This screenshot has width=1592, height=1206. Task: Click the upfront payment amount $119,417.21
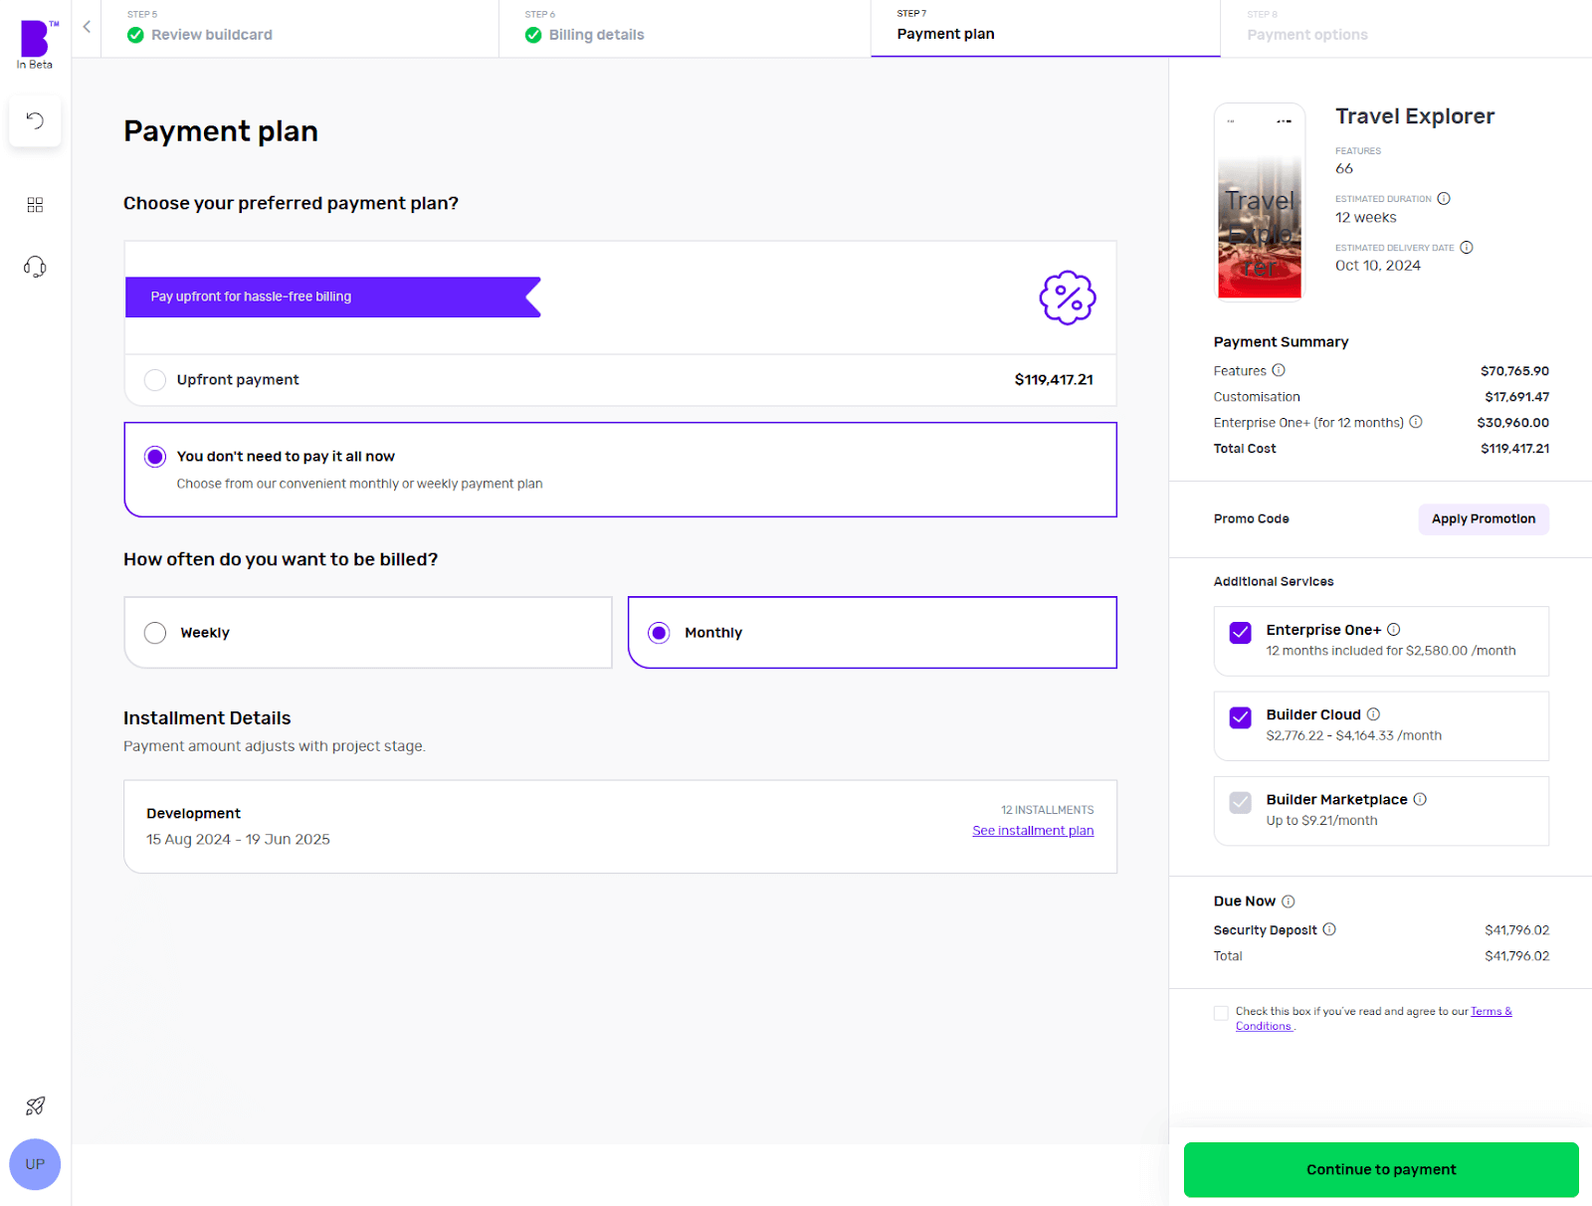pos(1054,380)
